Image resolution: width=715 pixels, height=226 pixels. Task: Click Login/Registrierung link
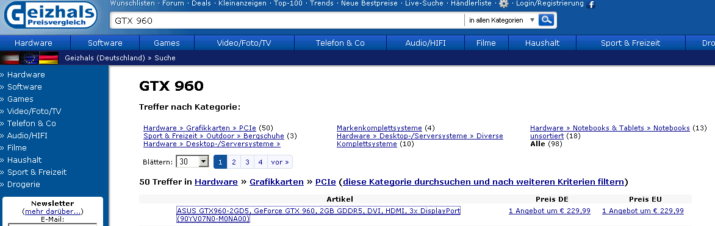pos(550,3)
